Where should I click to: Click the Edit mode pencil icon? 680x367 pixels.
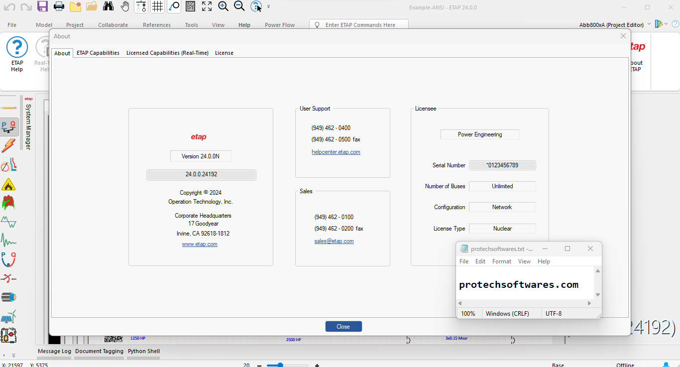[9, 108]
